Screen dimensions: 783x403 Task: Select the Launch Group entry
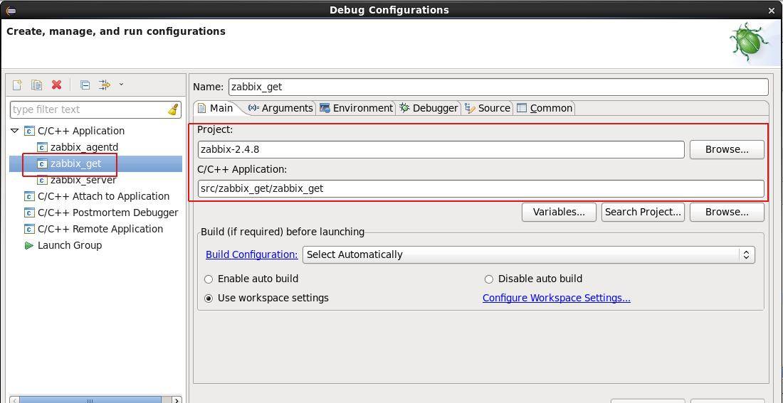[x=69, y=245]
